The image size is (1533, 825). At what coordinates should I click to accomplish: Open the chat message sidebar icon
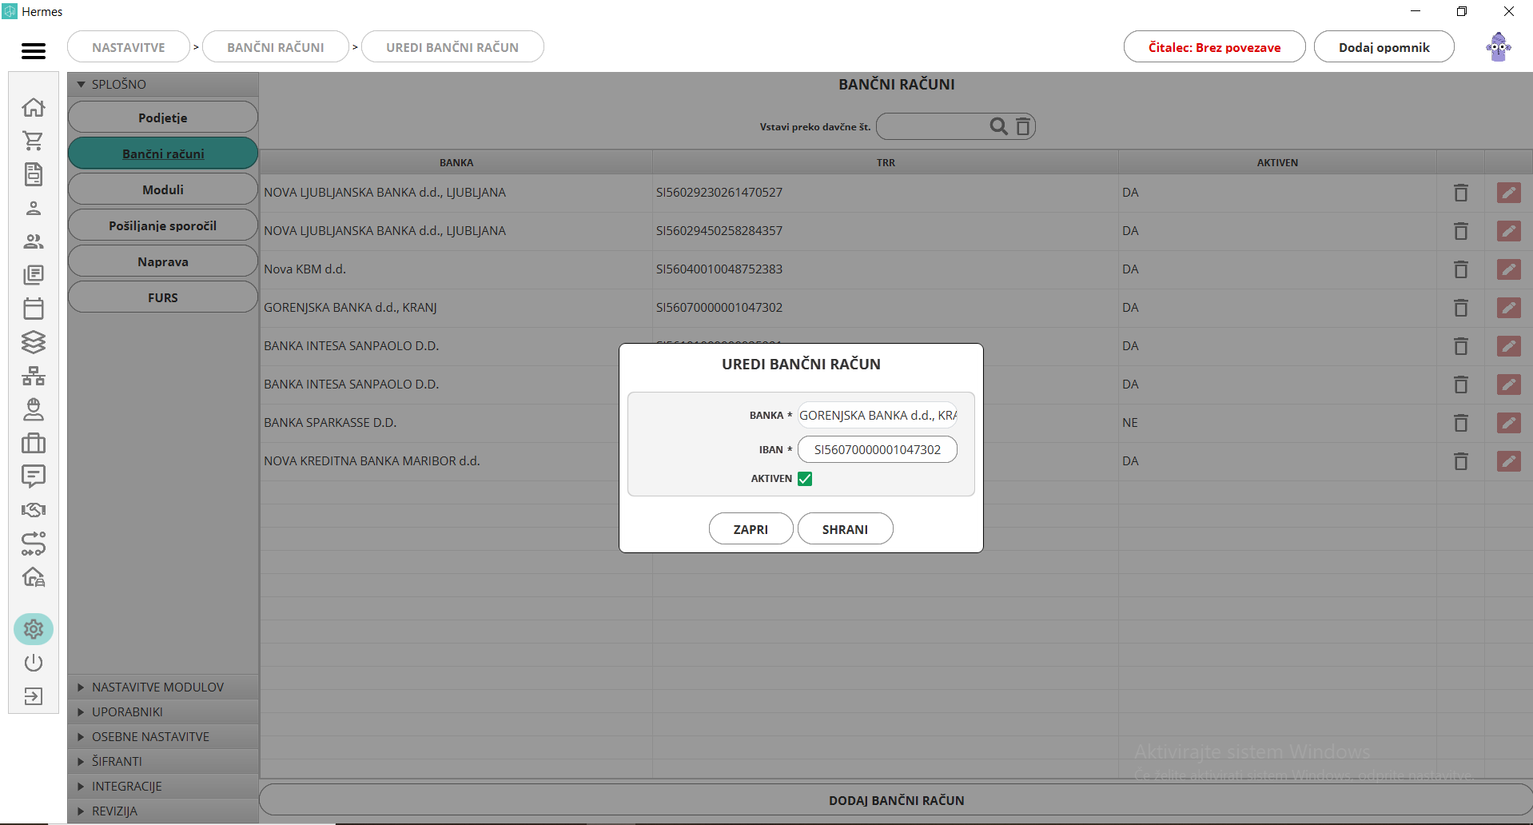pos(34,476)
